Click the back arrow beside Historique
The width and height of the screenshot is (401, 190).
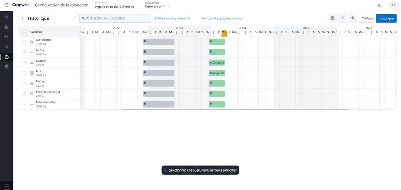[x=22, y=18]
